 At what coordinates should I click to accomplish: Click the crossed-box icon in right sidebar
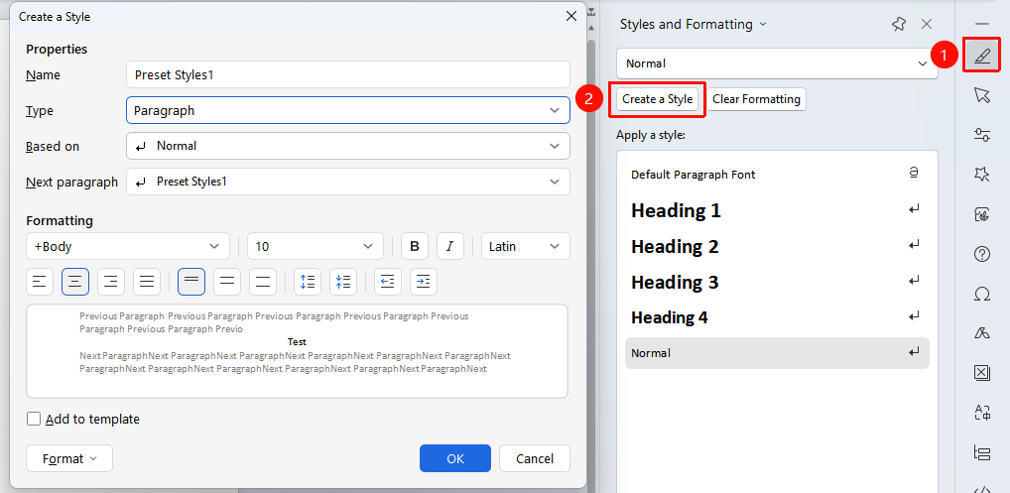pos(981,373)
